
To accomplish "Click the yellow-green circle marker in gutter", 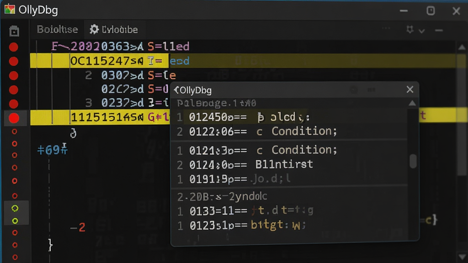I will pos(15,221).
